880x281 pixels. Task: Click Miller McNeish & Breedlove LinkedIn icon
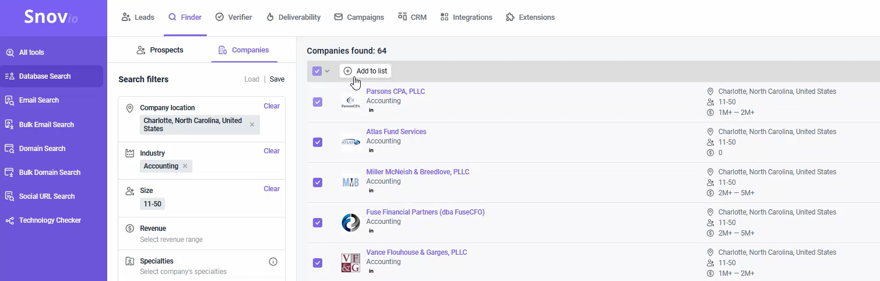[x=371, y=191]
